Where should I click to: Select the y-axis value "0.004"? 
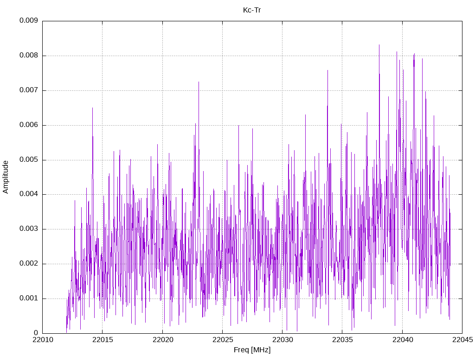click(29, 194)
